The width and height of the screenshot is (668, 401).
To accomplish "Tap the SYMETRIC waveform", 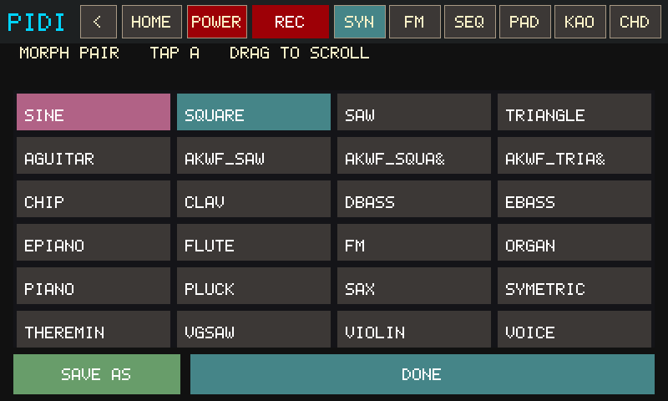I will pos(574,286).
